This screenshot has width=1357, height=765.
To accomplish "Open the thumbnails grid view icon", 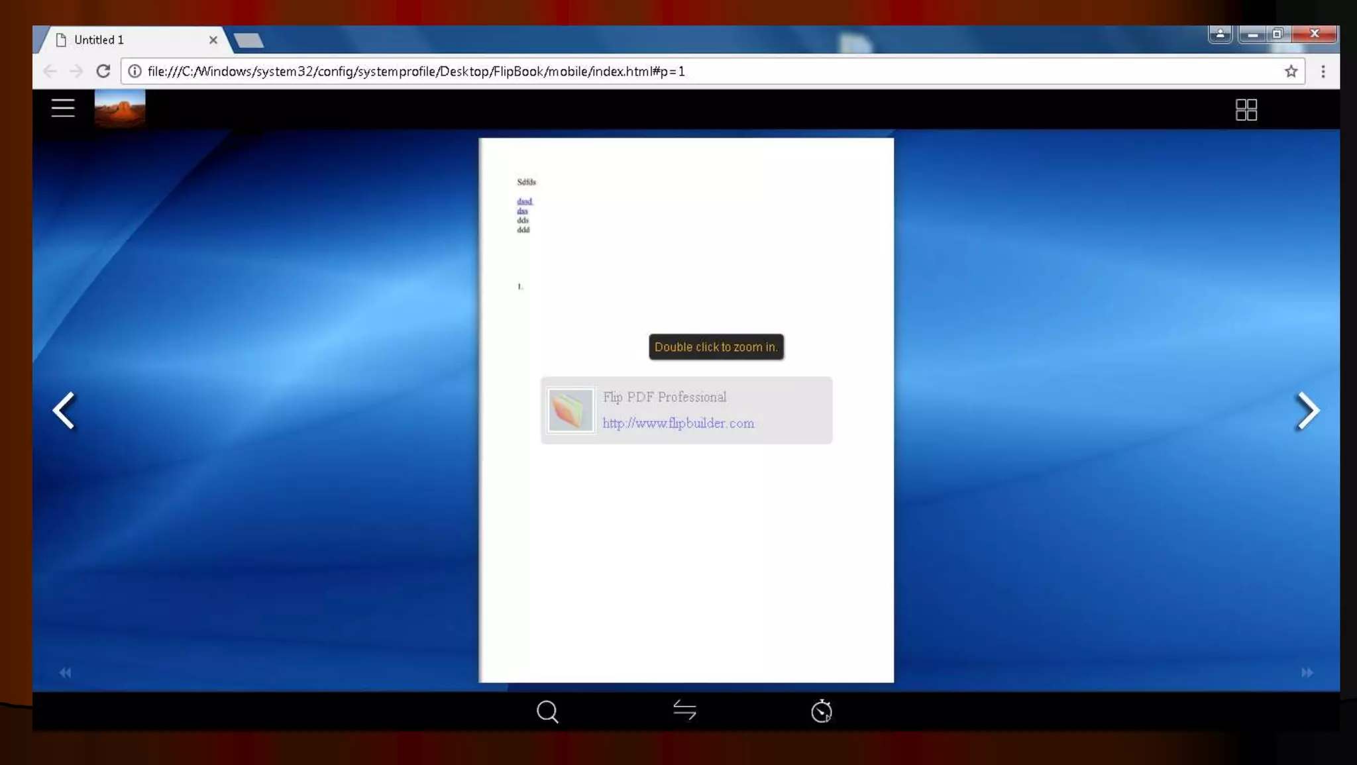I will click(x=1246, y=110).
